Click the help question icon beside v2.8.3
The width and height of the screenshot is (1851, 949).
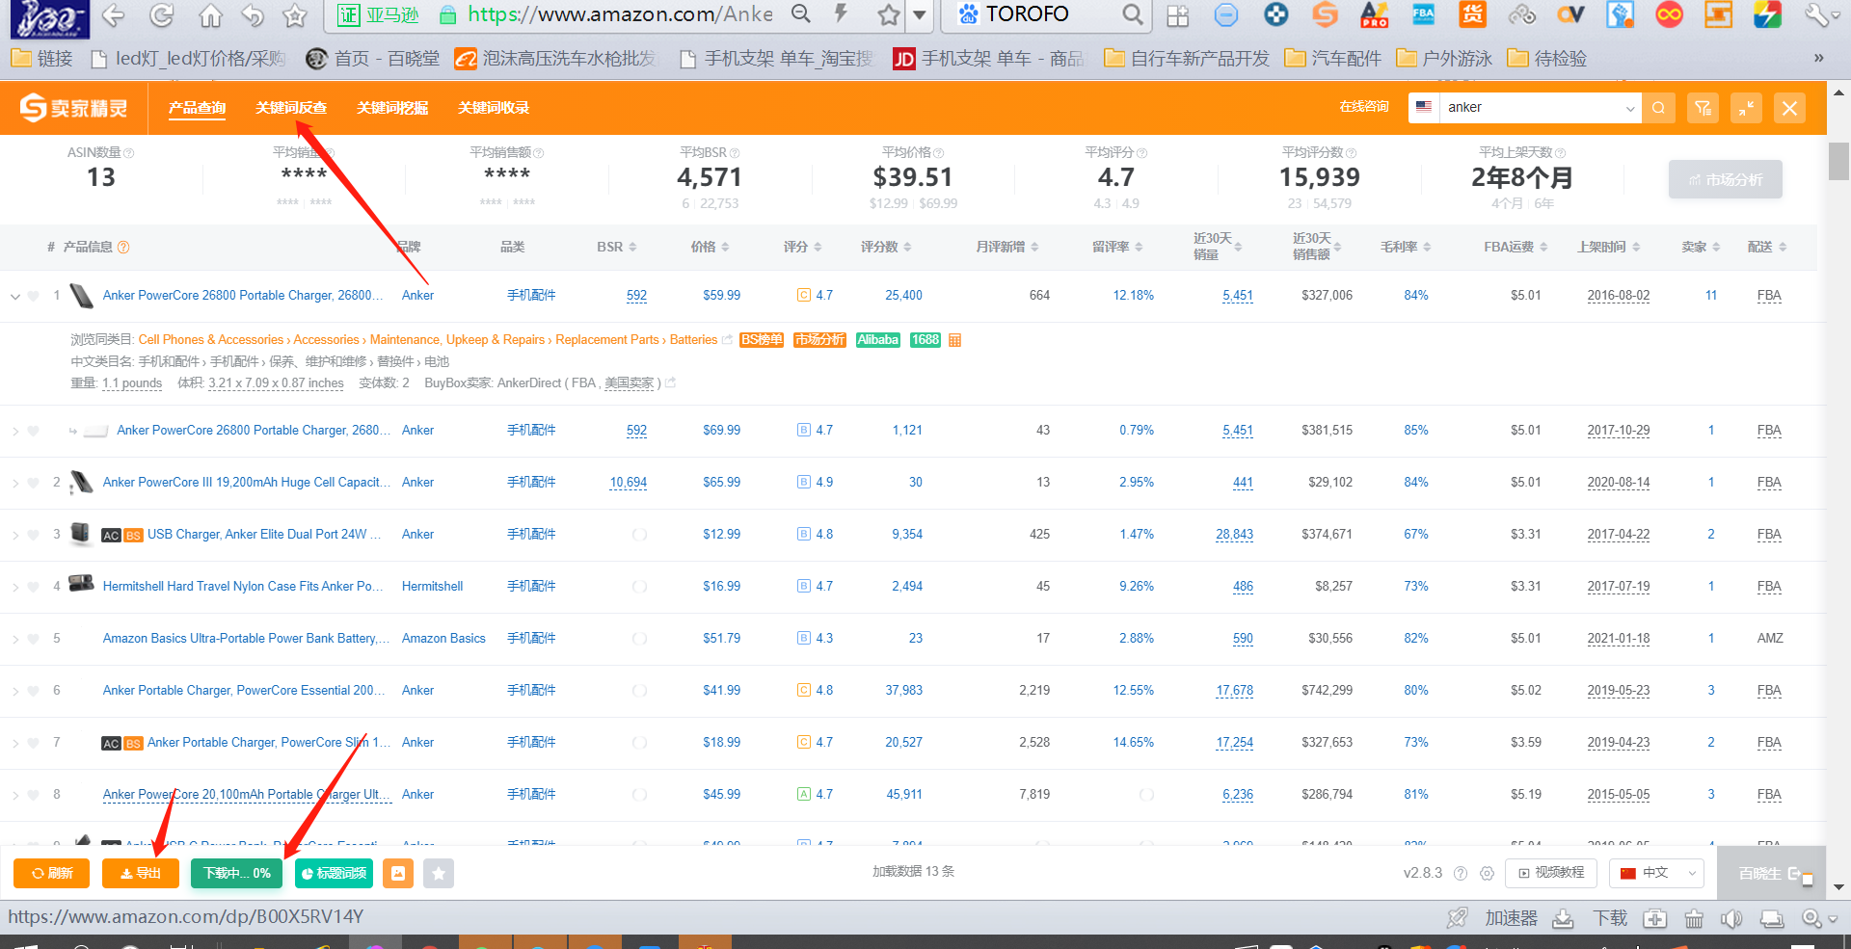(x=1461, y=873)
